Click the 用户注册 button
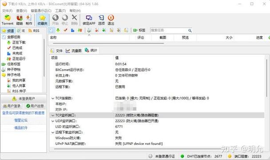 35,106
